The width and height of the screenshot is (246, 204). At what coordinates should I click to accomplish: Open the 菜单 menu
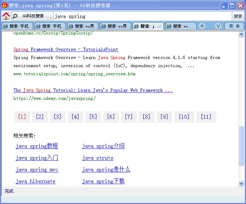point(234,26)
